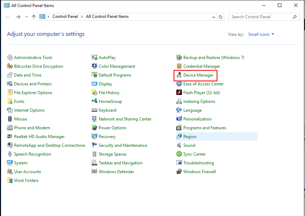Image resolution: width=305 pixels, height=216 pixels.
Task: Expand the address bar history dropdown
Action: coord(214,17)
